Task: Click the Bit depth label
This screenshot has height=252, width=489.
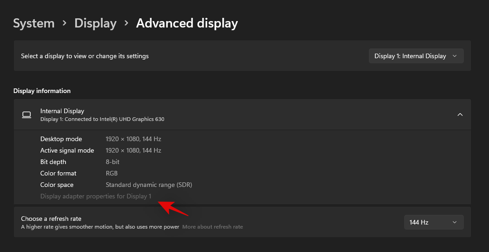Action: [x=53, y=162]
